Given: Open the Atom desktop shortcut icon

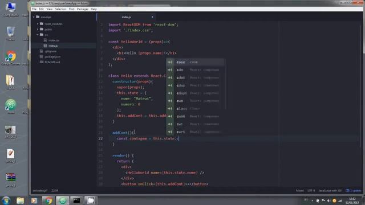Looking at the screenshot, I should coord(10,106).
